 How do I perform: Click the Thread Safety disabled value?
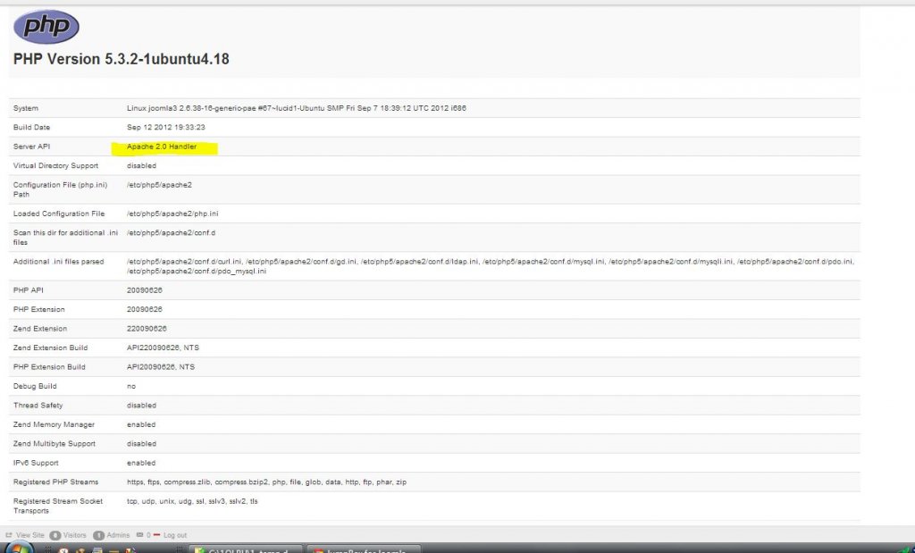(x=141, y=406)
